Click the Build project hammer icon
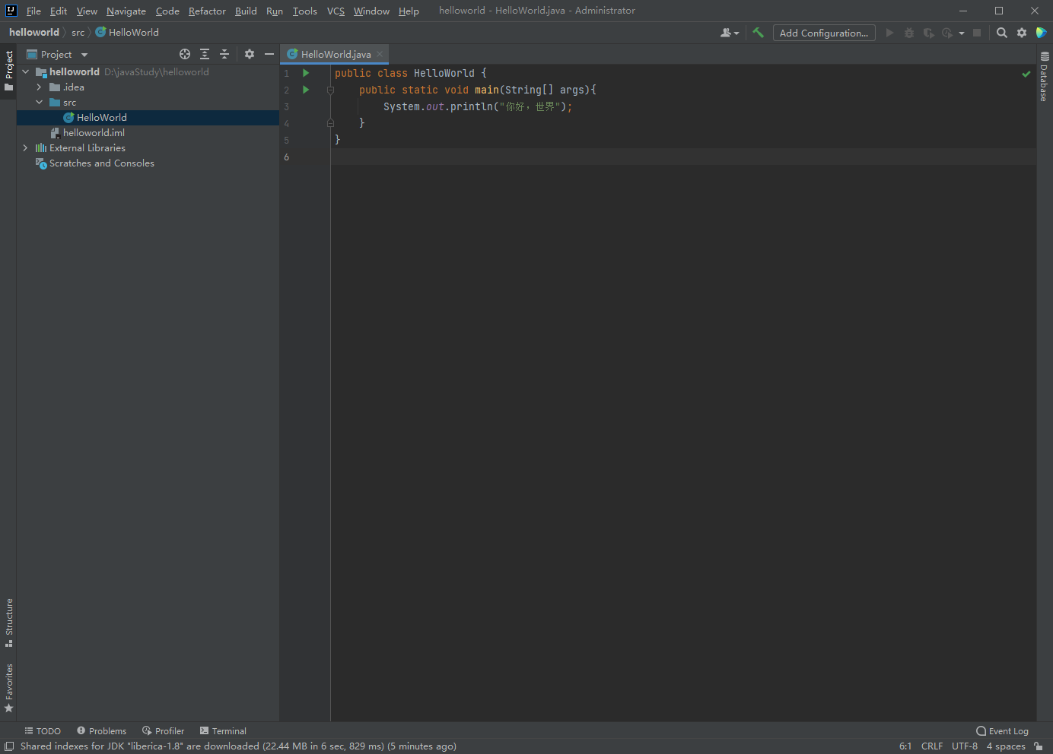The image size is (1053, 754). pos(758,33)
